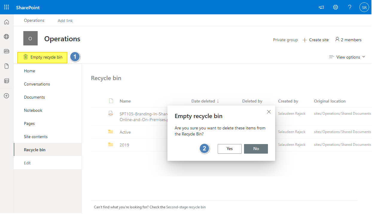Open the Settings gear icon

coord(335,7)
